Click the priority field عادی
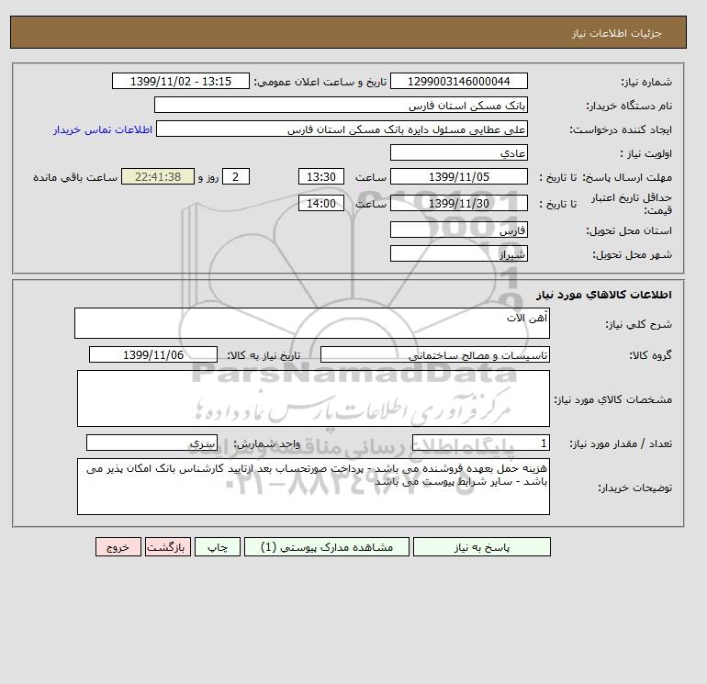This screenshot has height=684, width=707. click(x=458, y=152)
